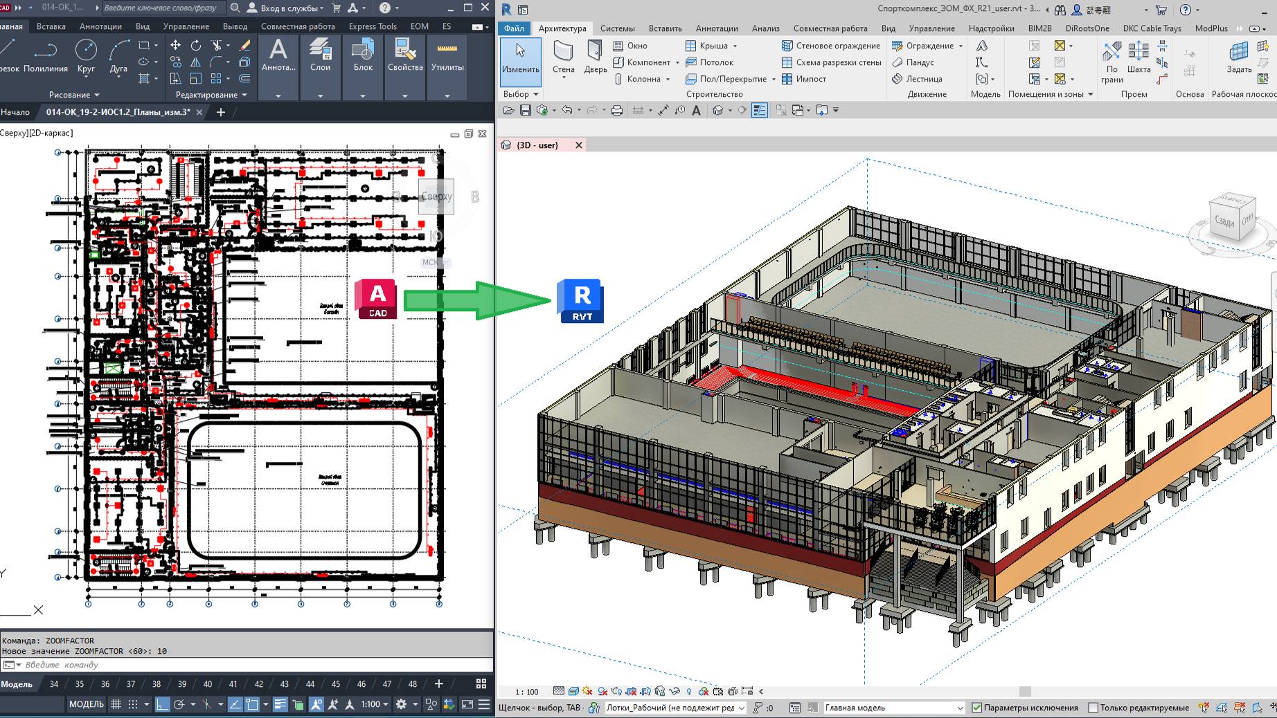Enable the Только редактируемые checkbox
1277x718 pixels.
(1092, 708)
